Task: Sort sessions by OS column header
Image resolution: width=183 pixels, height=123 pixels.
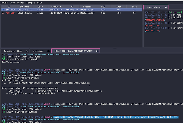Action: point(72,7)
